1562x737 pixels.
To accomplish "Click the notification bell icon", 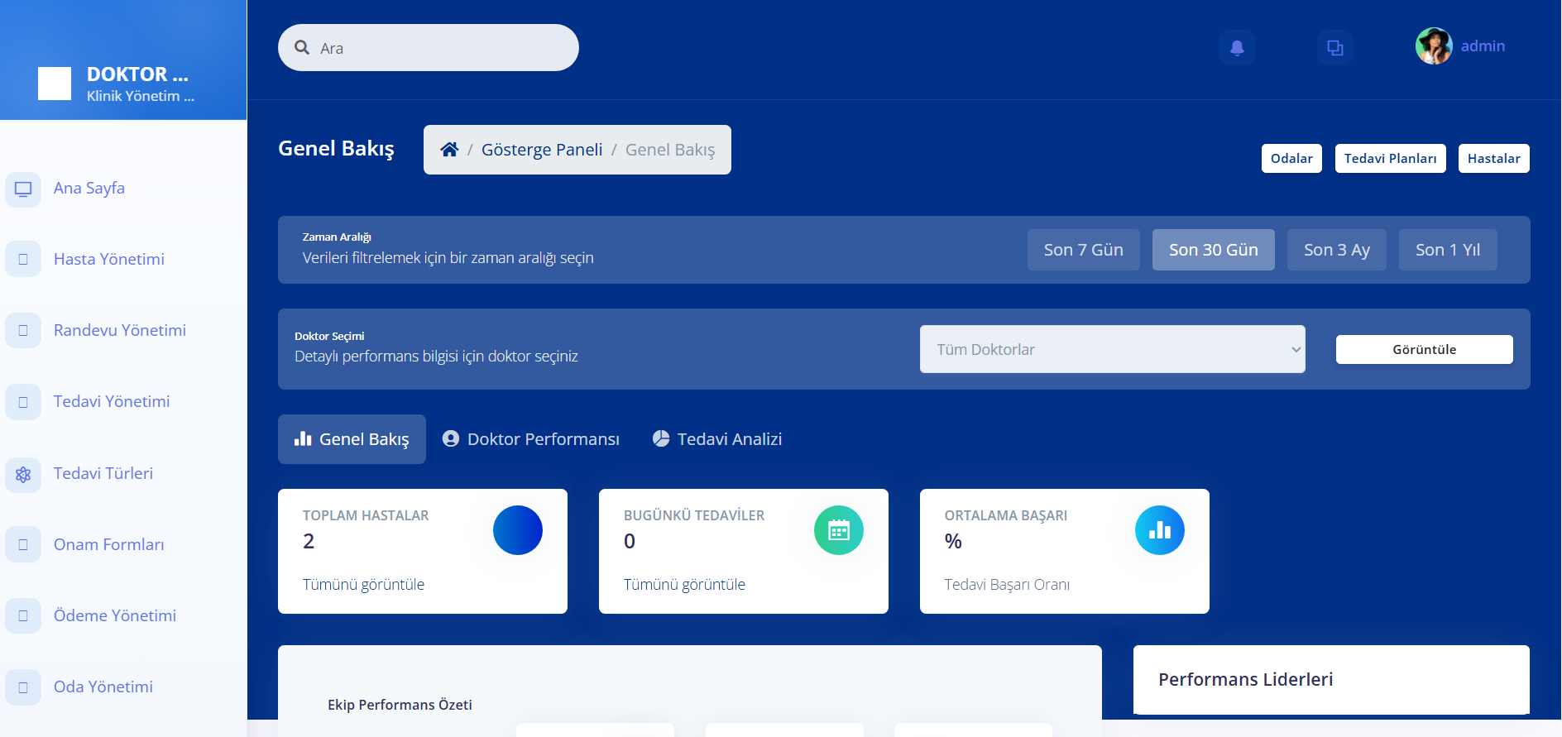I will coord(1237,48).
